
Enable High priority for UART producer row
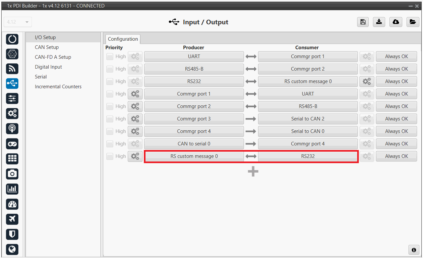110,56
